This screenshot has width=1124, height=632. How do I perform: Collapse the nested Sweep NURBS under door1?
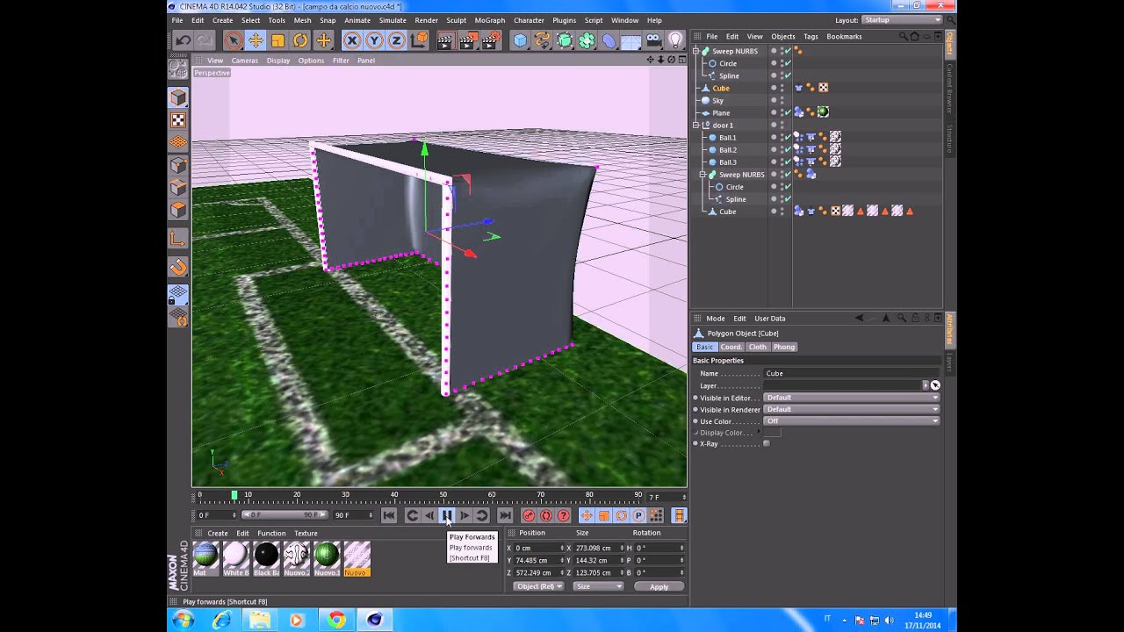pos(702,175)
